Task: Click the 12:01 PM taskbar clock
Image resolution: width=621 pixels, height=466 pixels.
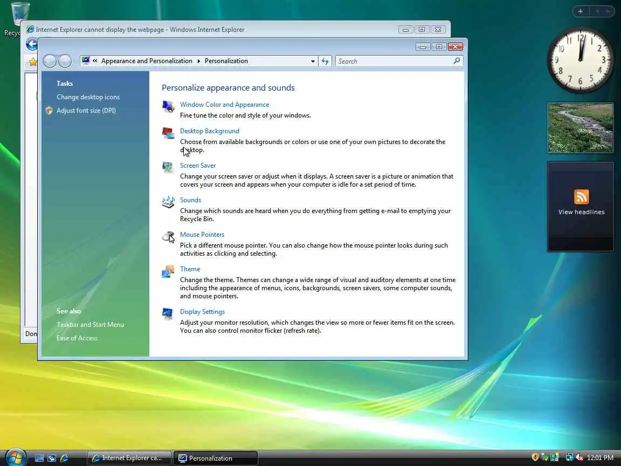Action: 600,458
